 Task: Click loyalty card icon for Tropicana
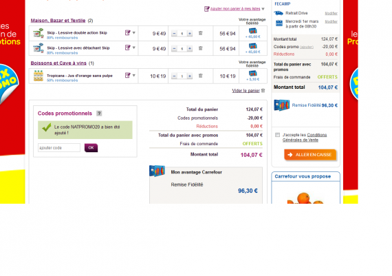tap(253, 74)
